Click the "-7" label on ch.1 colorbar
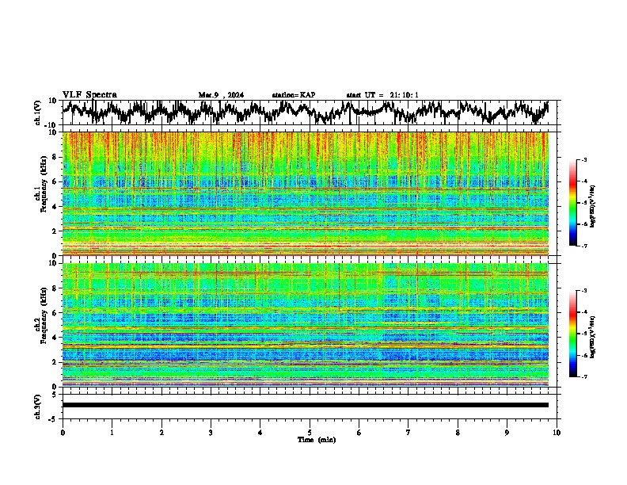627x485 pixels. pos(584,246)
